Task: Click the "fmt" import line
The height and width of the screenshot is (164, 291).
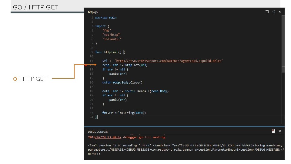Action: click(x=107, y=30)
